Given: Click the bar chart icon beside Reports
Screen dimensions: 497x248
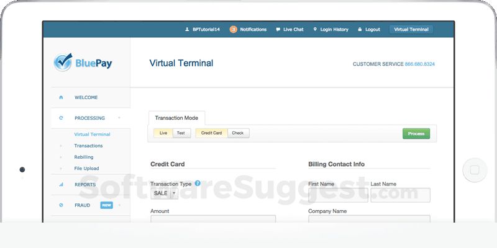Looking at the screenshot, I should pyautogui.click(x=61, y=184).
